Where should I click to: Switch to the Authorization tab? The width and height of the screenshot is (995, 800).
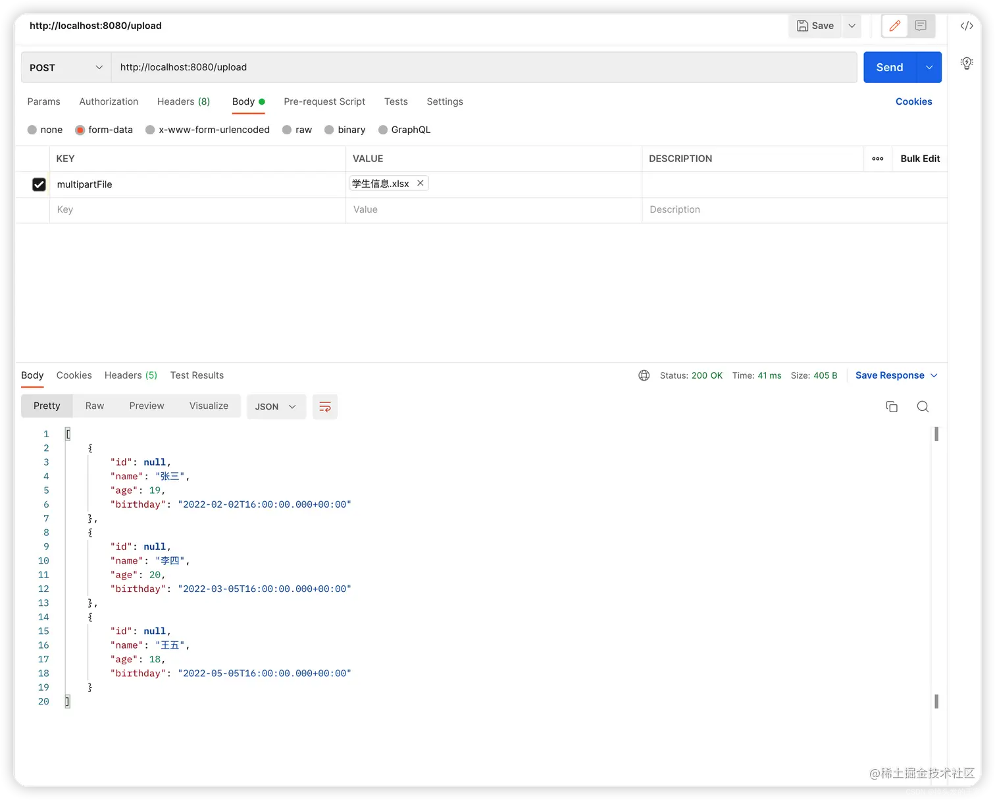pos(109,101)
